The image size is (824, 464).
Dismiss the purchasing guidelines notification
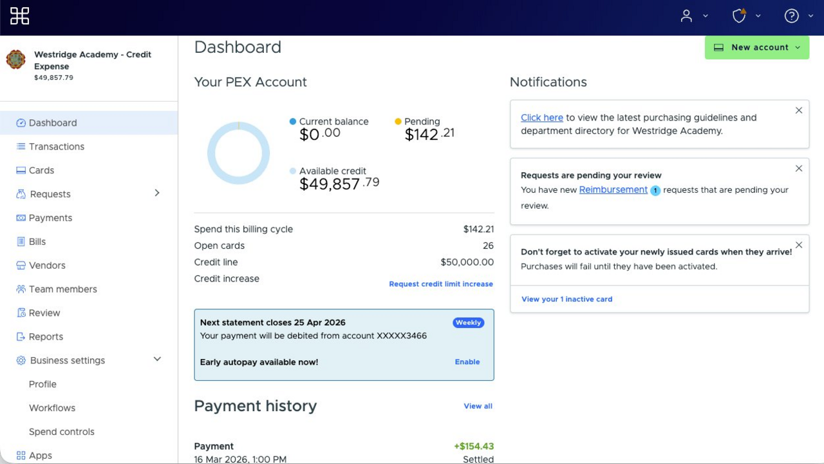pyautogui.click(x=799, y=111)
